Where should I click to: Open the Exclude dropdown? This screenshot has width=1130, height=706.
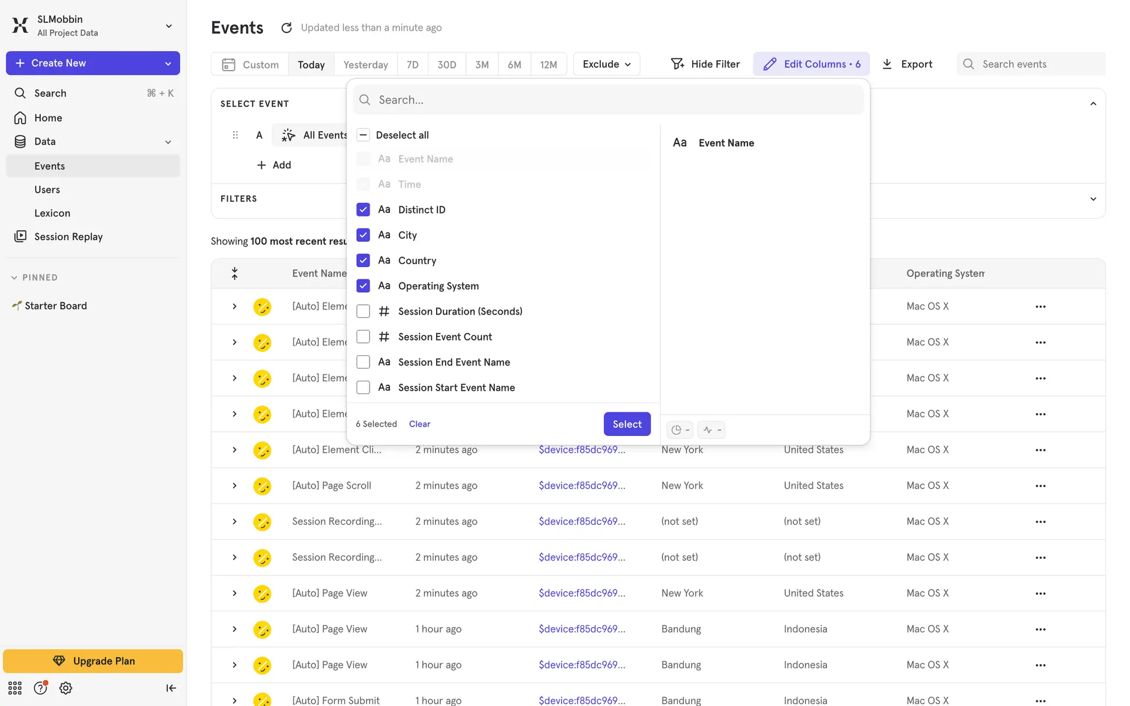(606, 64)
